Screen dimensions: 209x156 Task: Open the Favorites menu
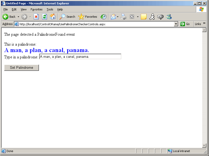[x=36, y=9]
